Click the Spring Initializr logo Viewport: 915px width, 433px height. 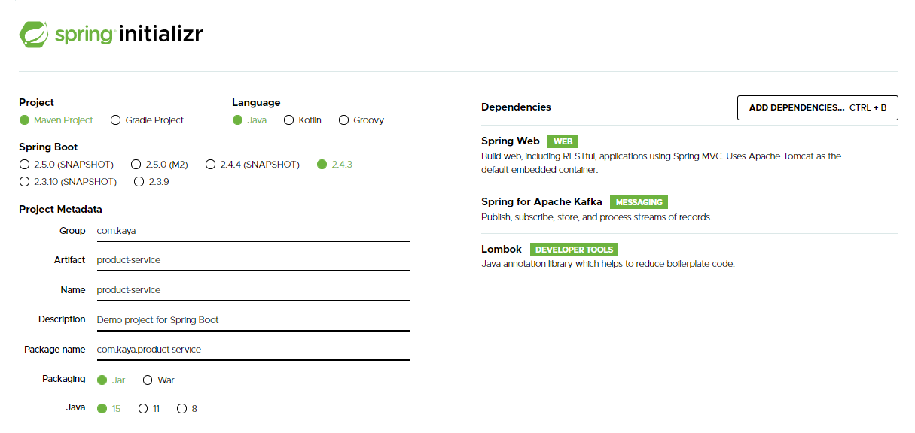click(x=111, y=35)
